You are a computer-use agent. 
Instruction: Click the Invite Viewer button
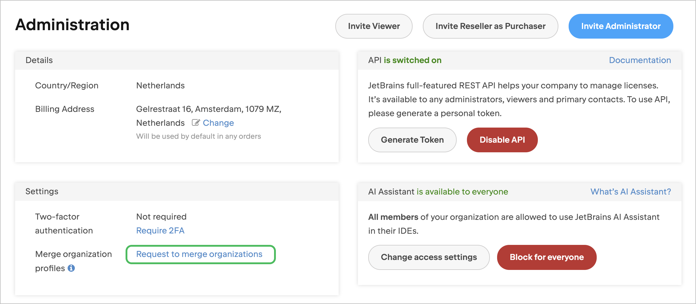click(x=374, y=26)
